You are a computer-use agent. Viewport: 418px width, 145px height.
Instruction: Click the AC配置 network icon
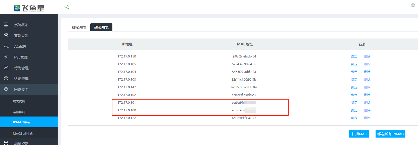tap(6, 46)
